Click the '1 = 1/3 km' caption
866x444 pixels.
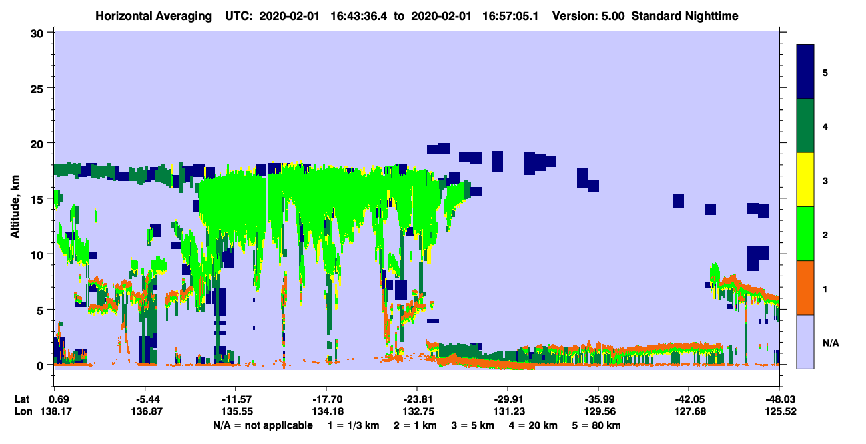(x=354, y=425)
